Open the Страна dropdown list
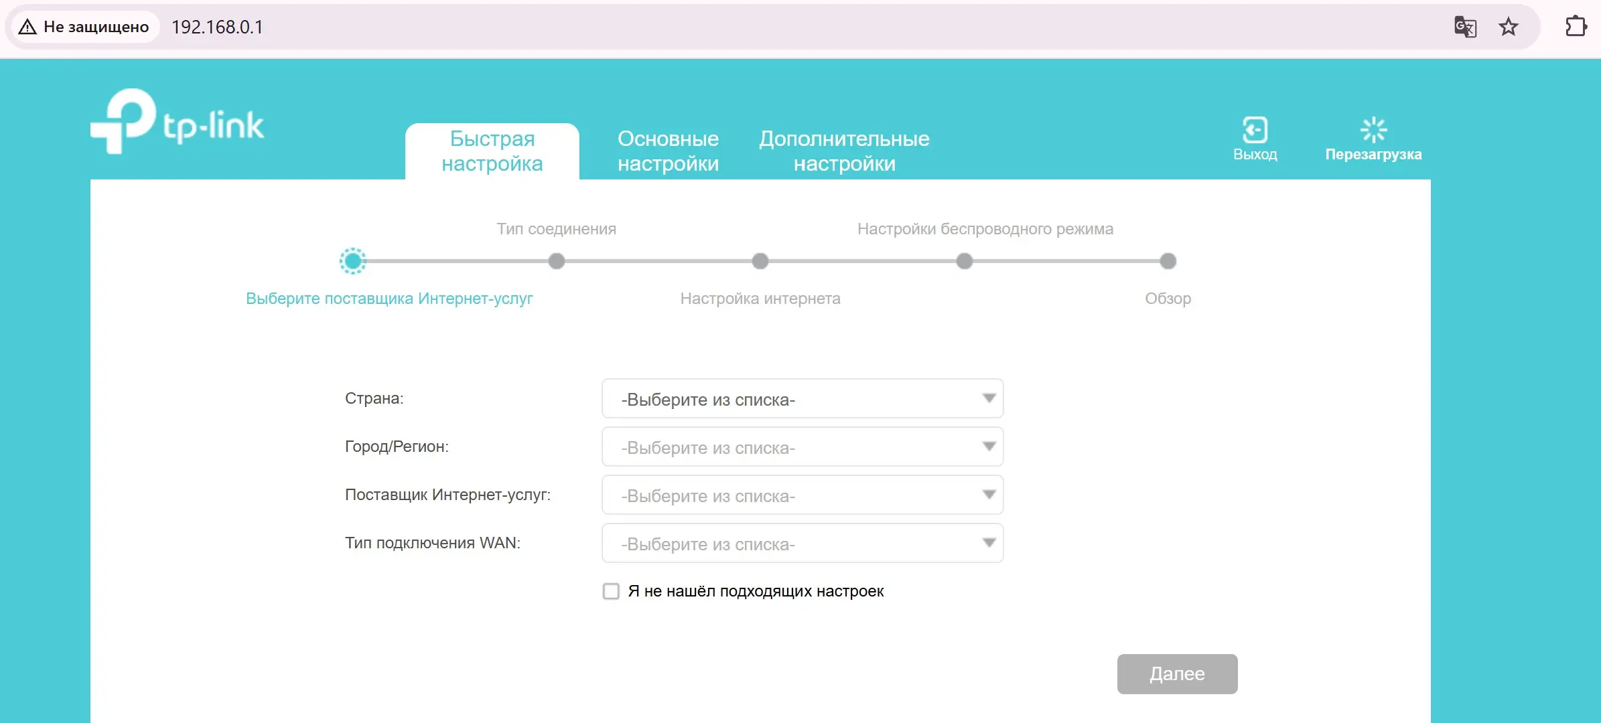The image size is (1601, 723). pyautogui.click(x=802, y=399)
